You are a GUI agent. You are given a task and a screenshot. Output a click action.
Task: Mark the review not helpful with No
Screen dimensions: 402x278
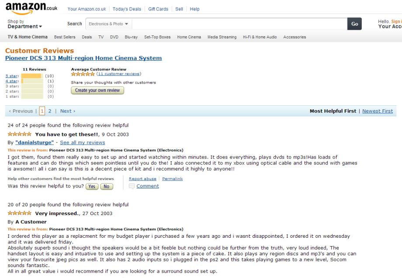(107, 187)
